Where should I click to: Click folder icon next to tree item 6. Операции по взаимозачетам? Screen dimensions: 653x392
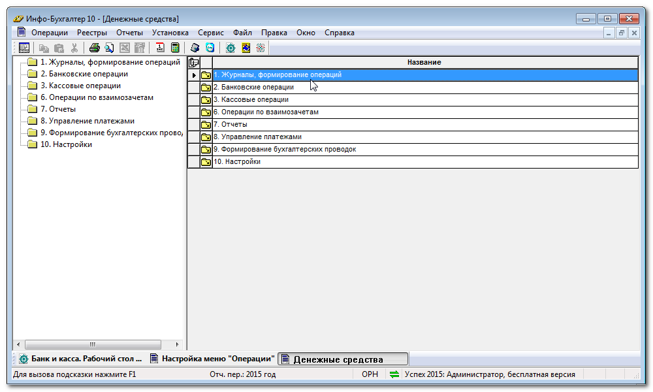coord(32,97)
